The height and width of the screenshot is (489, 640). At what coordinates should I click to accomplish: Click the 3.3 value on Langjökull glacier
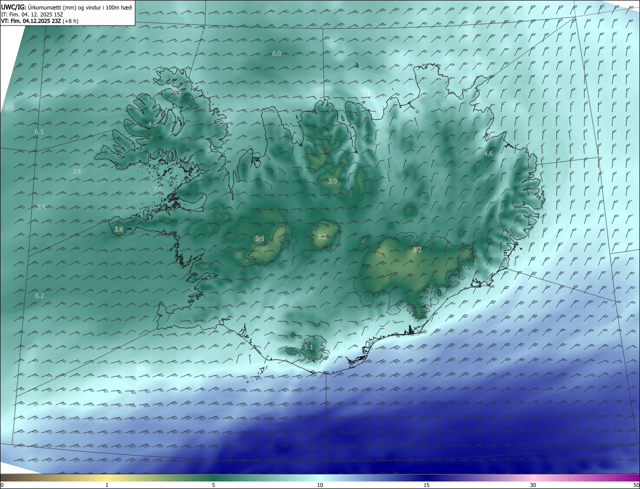coord(259,238)
